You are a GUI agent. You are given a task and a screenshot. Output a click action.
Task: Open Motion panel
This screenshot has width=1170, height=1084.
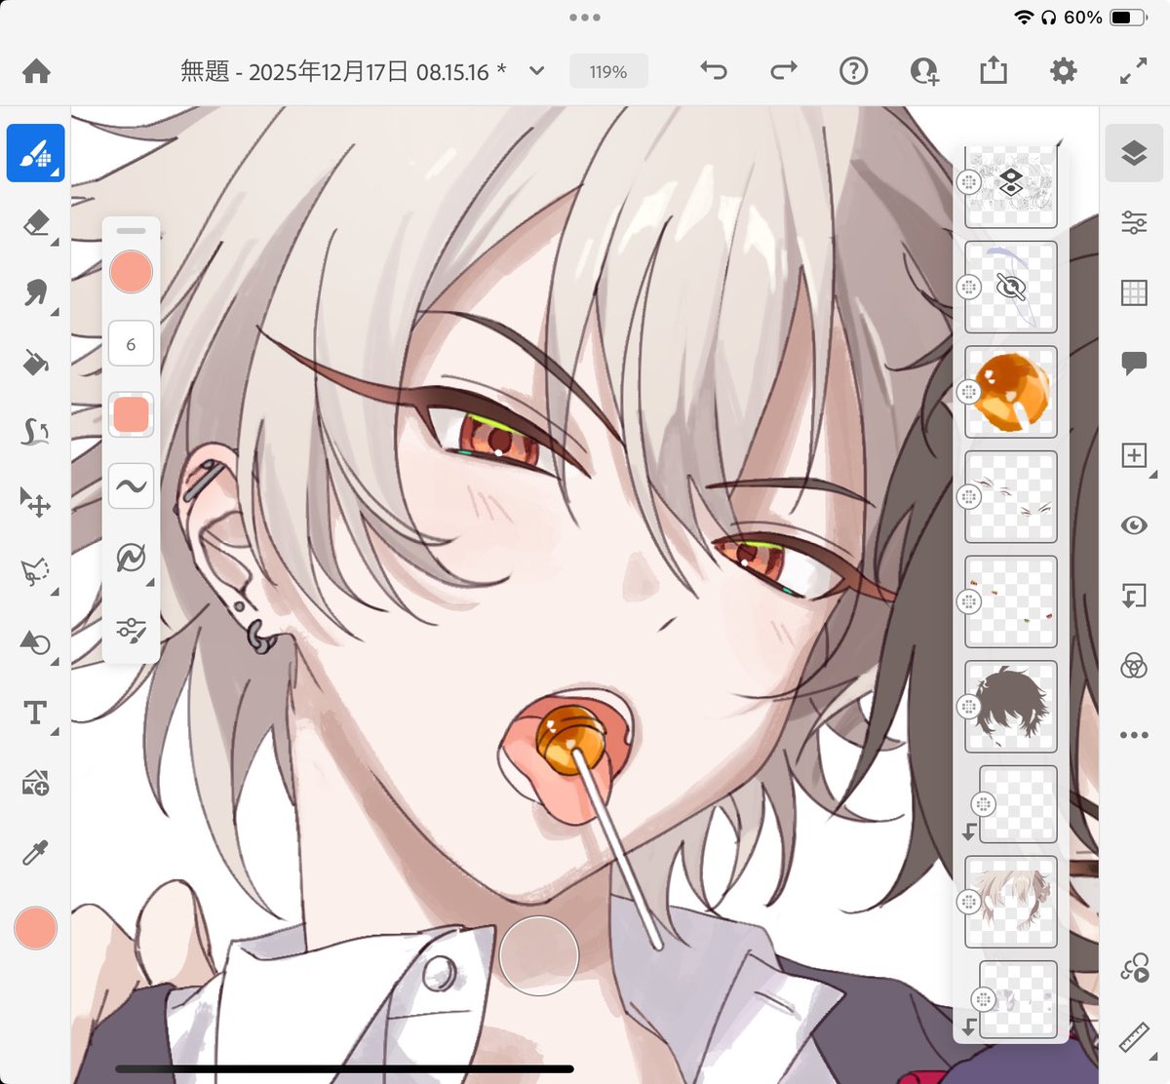click(x=1134, y=969)
